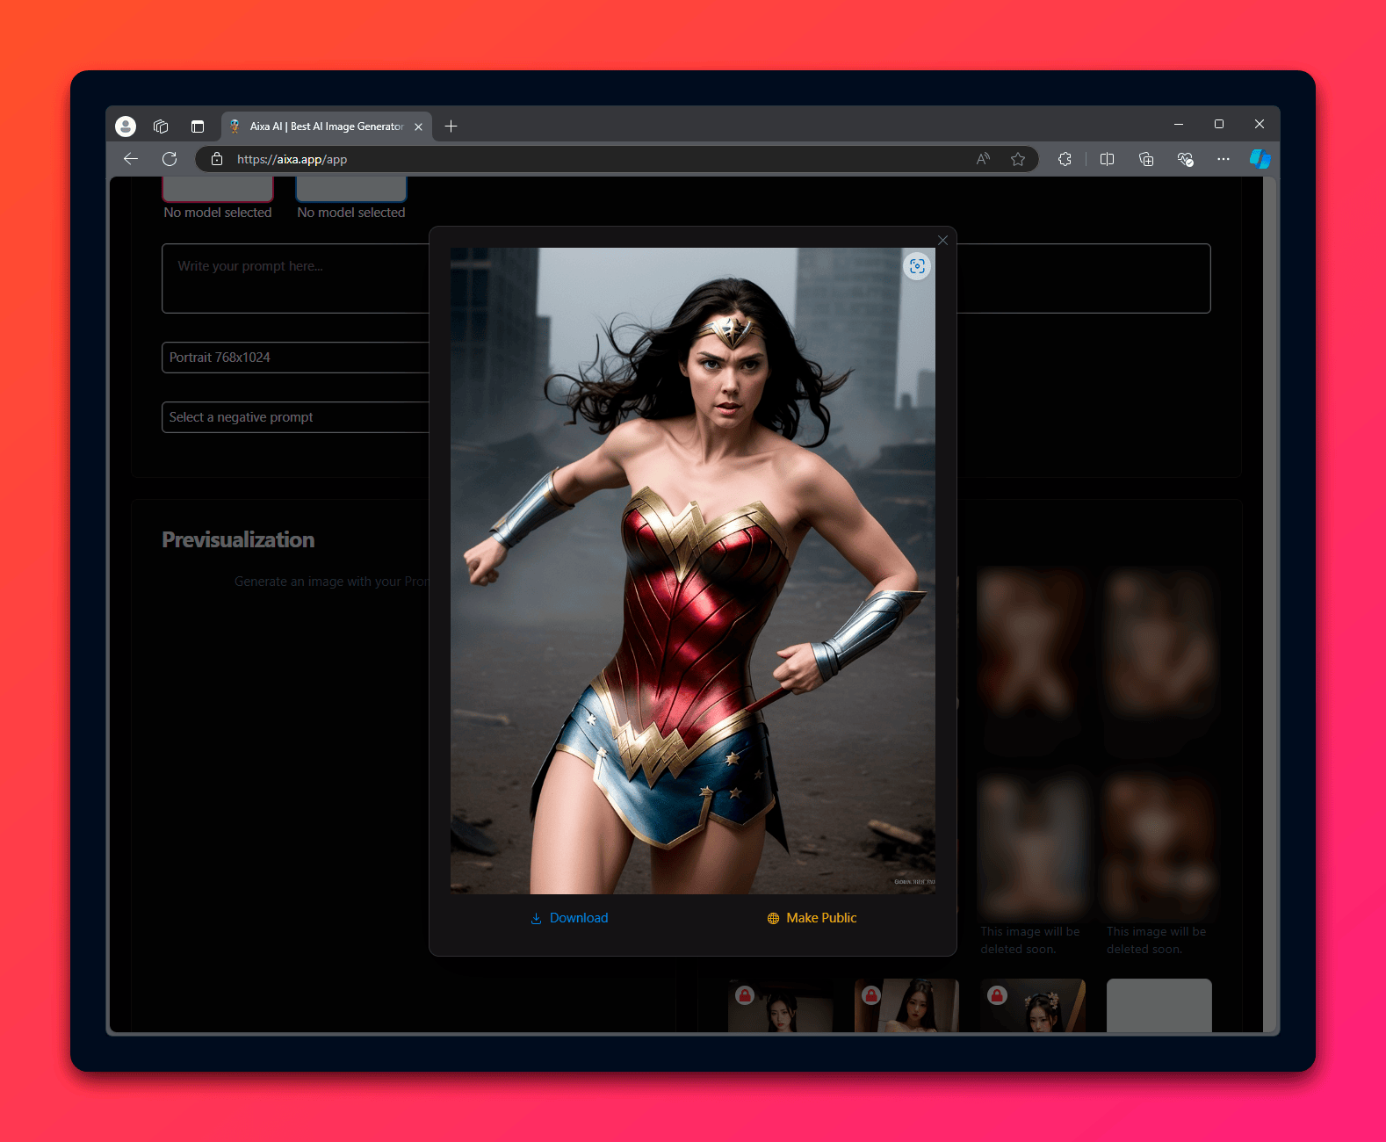Click the page vertical scrollbar
Viewport: 1386px width, 1142px height.
click(1269, 604)
